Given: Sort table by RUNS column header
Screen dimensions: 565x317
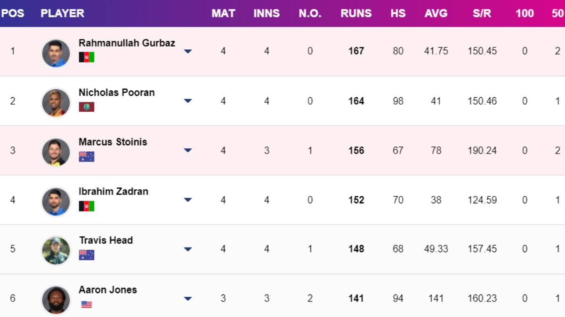Looking at the screenshot, I should coord(356,13).
